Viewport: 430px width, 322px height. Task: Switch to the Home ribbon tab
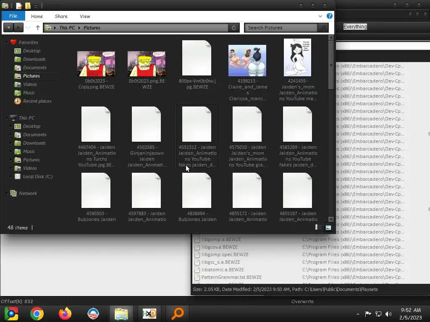(37, 16)
